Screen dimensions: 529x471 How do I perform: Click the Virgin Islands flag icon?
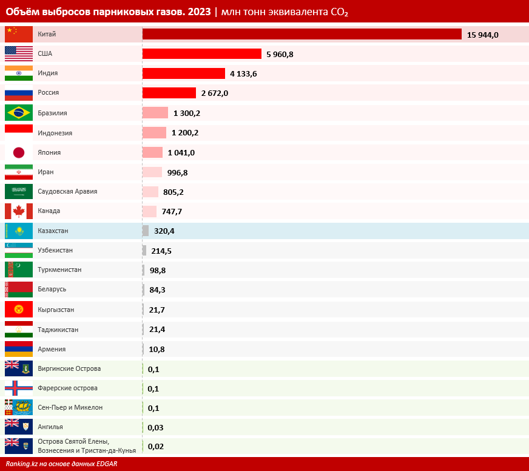tap(19, 368)
